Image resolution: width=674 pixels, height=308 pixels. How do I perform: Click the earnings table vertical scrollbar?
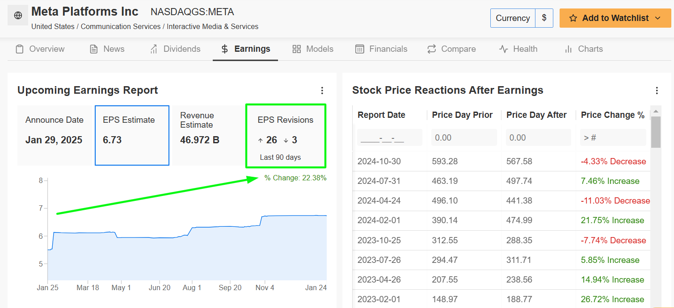coord(656,132)
